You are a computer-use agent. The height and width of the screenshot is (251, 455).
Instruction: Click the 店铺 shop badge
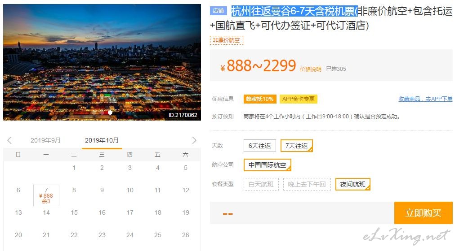(218, 11)
